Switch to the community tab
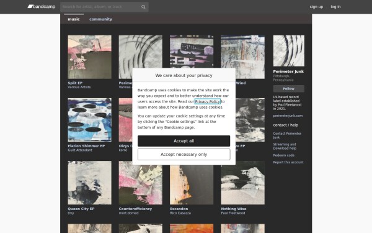The image size is (372, 233). [100, 19]
